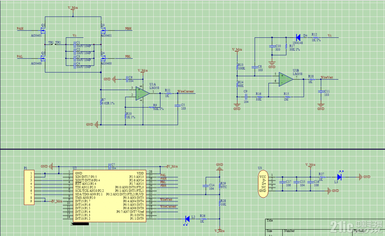Select resistor R7 0.02R shunt
This screenshot has width=385, height=236.
tap(101, 101)
